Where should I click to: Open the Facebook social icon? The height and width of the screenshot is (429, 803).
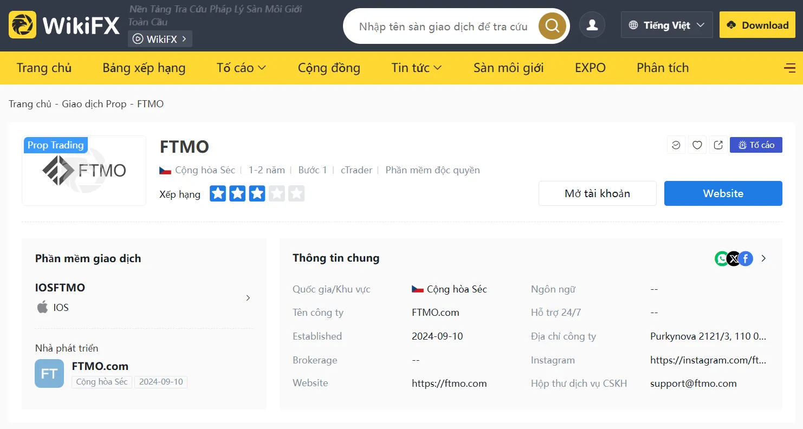point(746,258)
